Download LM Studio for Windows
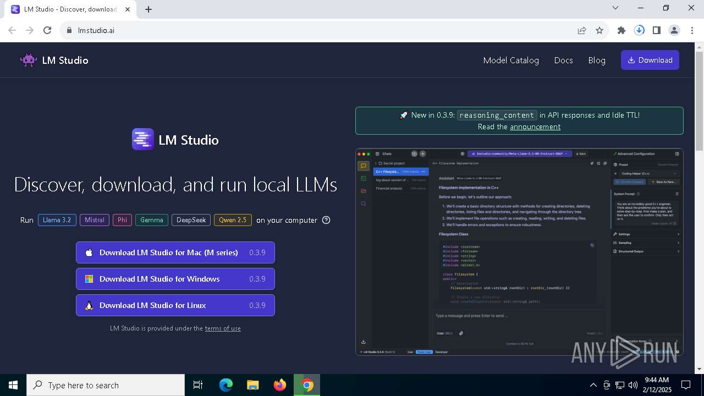 click(175, 279)
